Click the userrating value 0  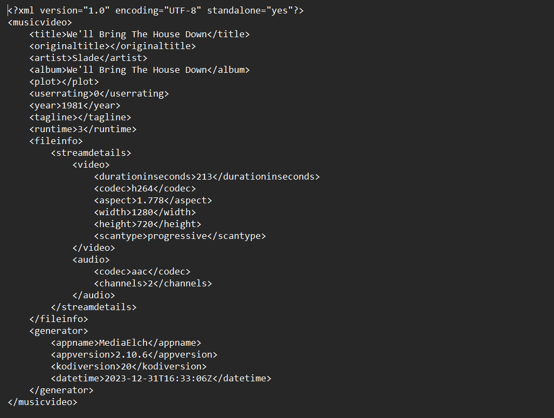pos(96,94)
